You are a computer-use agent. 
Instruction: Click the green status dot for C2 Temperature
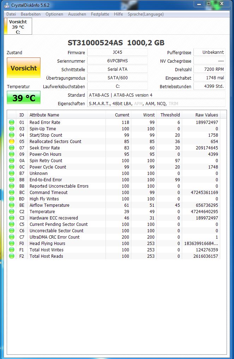click(12, 212)
